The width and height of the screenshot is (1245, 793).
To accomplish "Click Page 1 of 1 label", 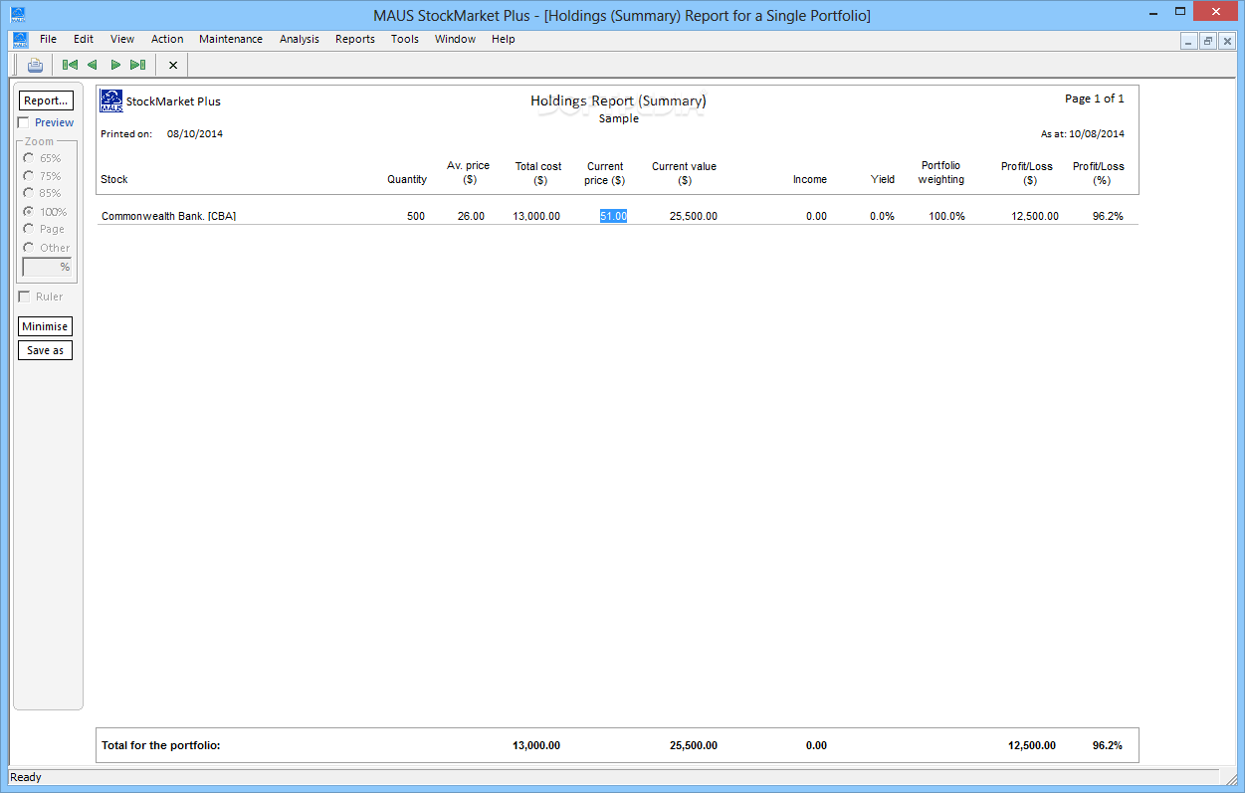I will tap(1095, 99).
